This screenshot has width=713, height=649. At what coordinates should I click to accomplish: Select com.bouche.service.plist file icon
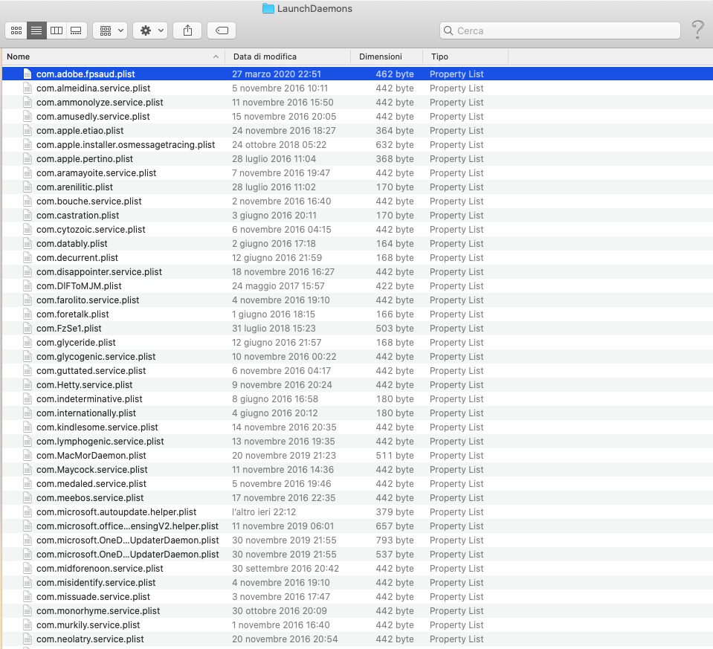(x=28, y=201)
